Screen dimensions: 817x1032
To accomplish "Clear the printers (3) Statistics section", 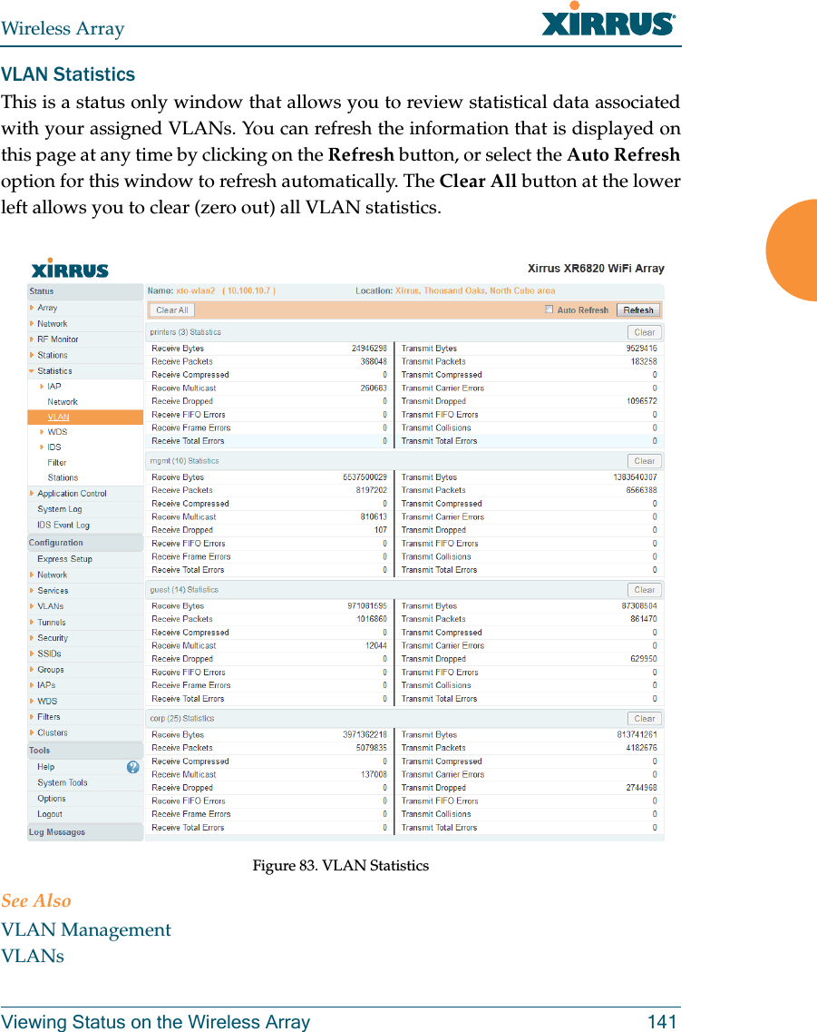I will pos(644,332).
